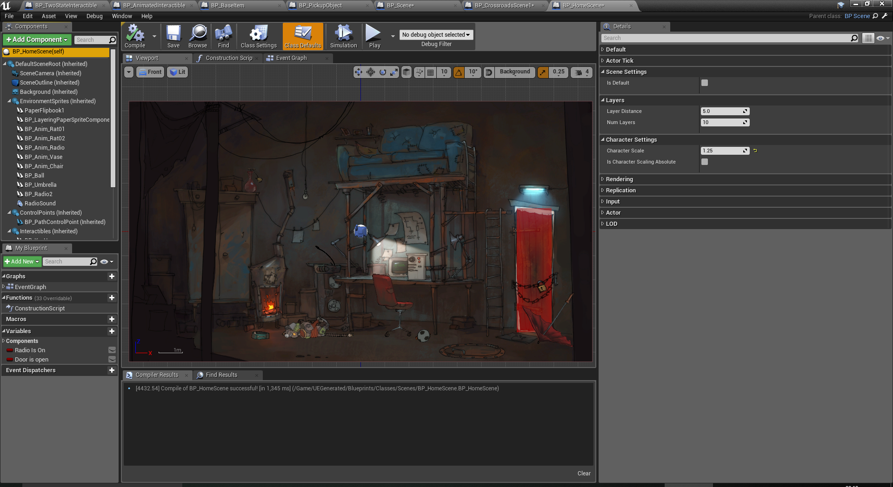
Task: Click the Background layer button in viewport
Action: pos(515,72)
